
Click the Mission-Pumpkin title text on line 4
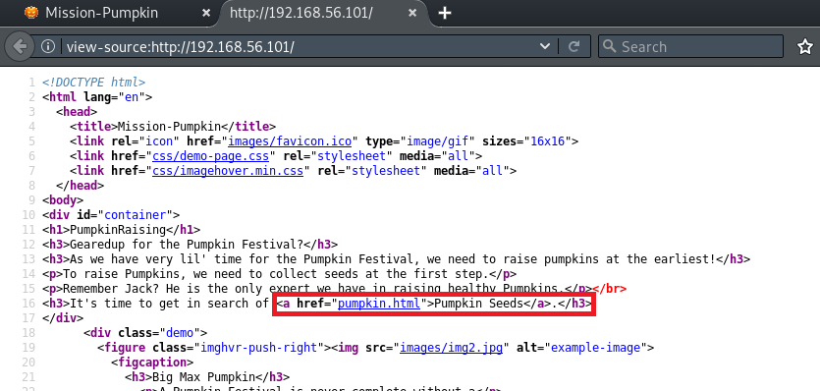[170, 127]
